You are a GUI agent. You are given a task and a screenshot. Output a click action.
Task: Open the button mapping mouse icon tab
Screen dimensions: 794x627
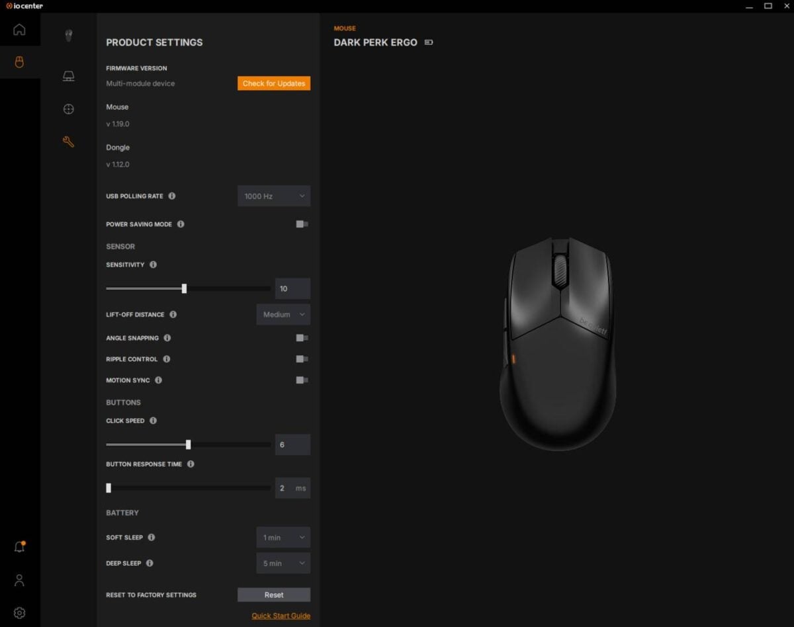click(69, 35)
